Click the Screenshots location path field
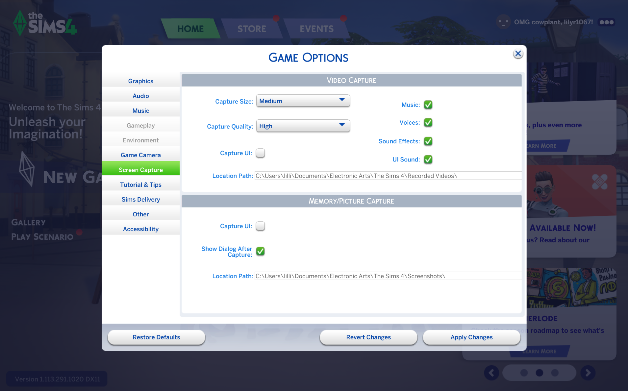Screen dimensions: 628x391 (x=388, y=276)
